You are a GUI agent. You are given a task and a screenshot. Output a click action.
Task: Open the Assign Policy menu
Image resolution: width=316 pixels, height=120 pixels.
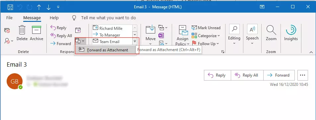182,35
